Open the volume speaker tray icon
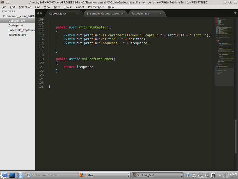Viewport: 238px width, 179px height. 207,175
